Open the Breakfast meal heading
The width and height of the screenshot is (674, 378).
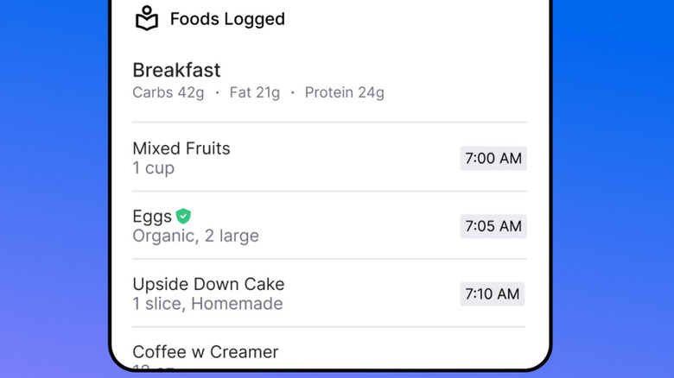pos(176,70)
